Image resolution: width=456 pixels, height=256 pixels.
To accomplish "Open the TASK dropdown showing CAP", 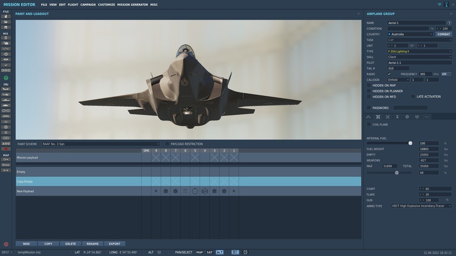I will 420,40.
